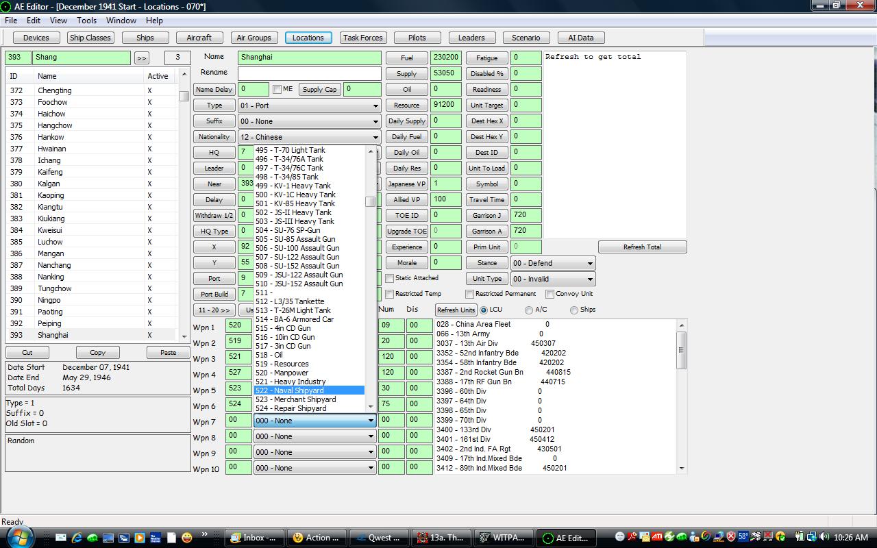Screen dimensions: 877x548
Task: Click the weapon dropdown list scrollbar thumb
Action: pos(370,201)
